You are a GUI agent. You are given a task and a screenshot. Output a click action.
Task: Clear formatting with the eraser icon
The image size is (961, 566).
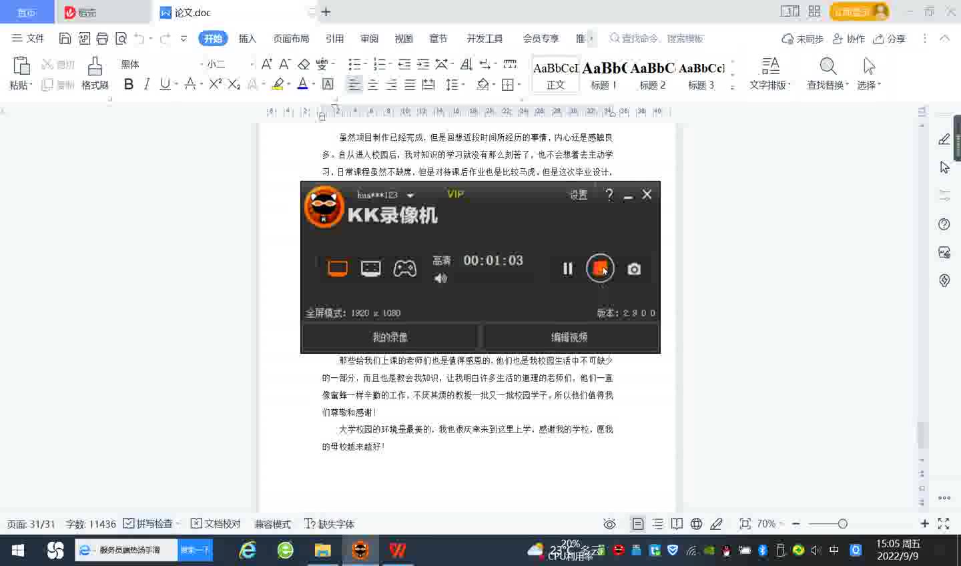coord(304,64)
